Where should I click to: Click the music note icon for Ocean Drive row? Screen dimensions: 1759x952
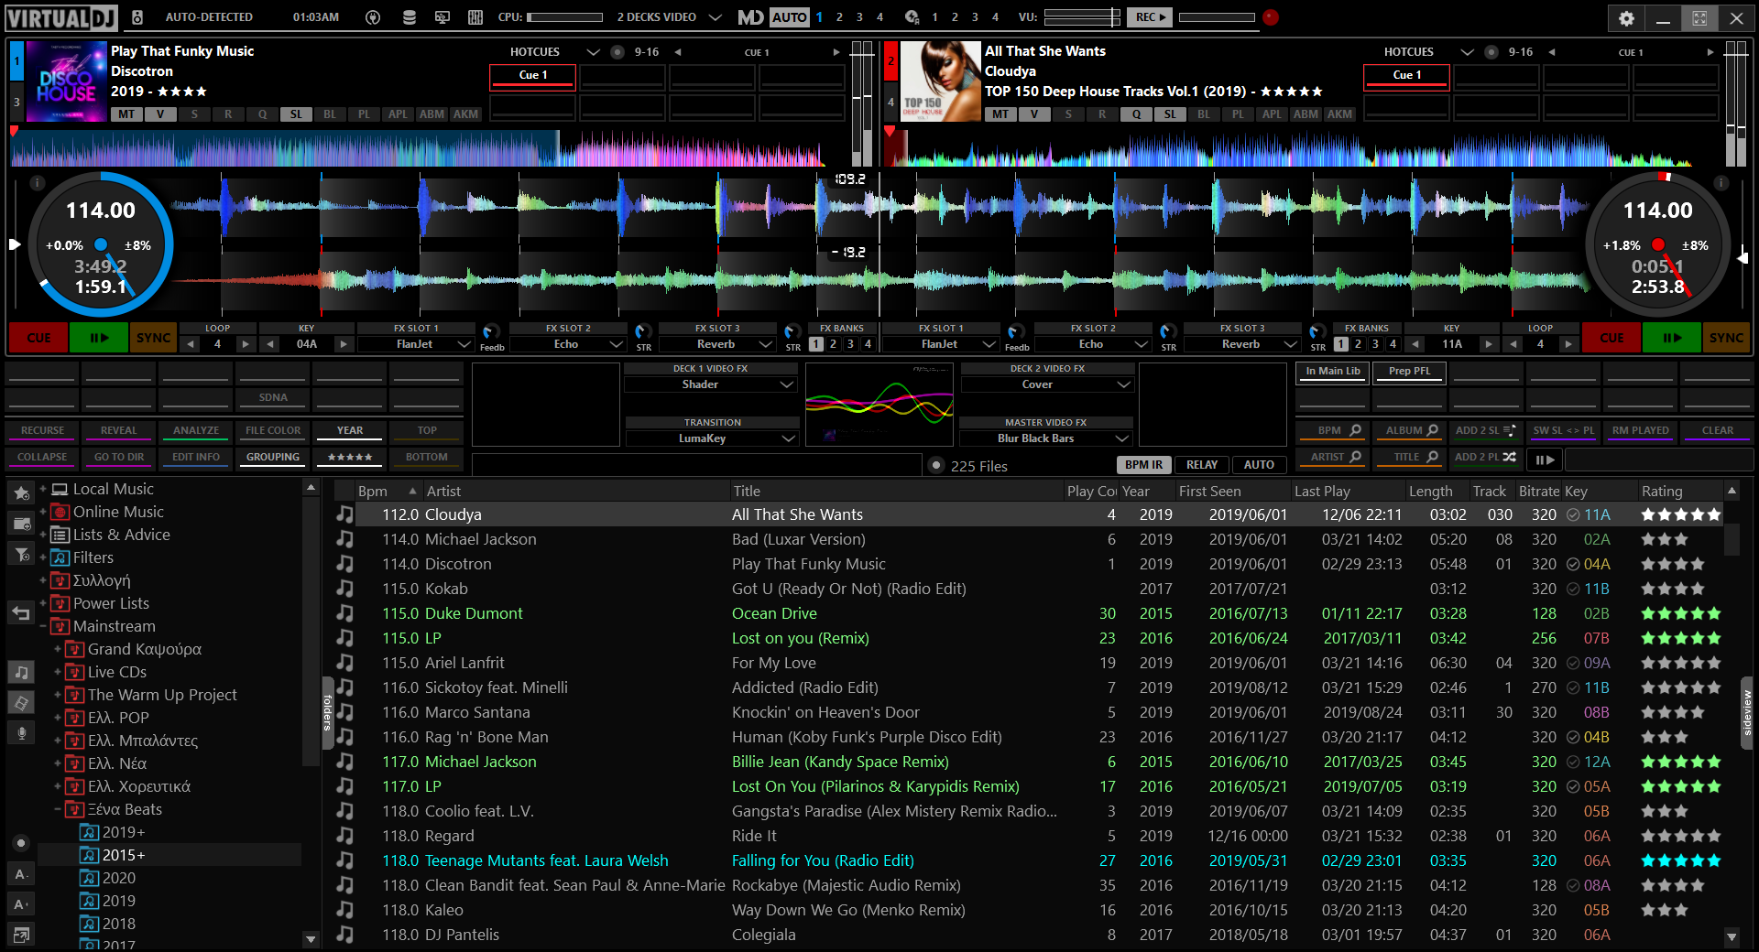click(344, 613)
